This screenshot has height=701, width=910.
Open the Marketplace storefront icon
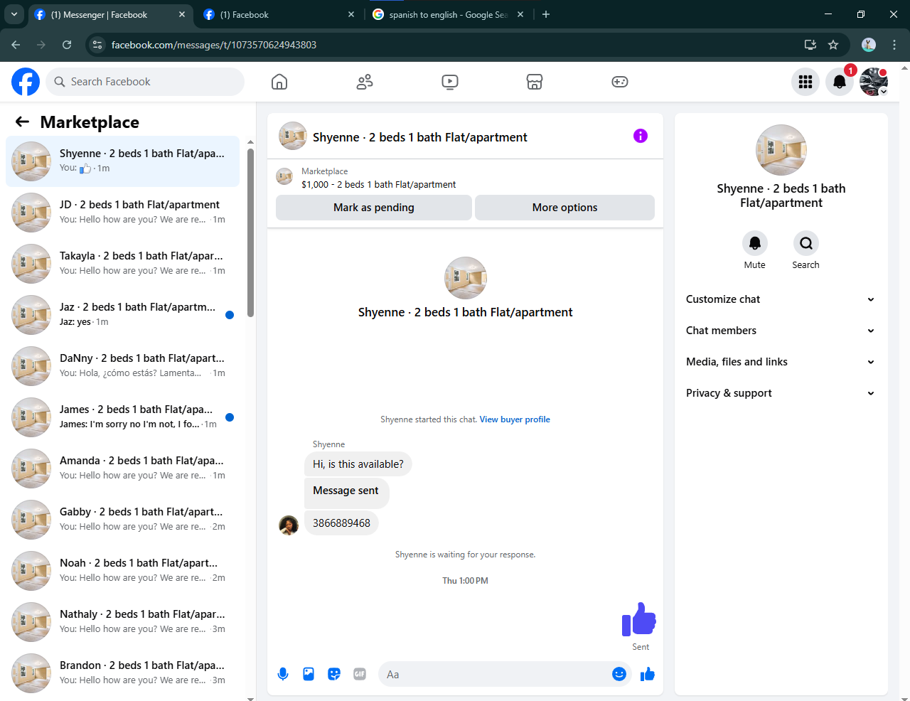click(x=535, y=82)
